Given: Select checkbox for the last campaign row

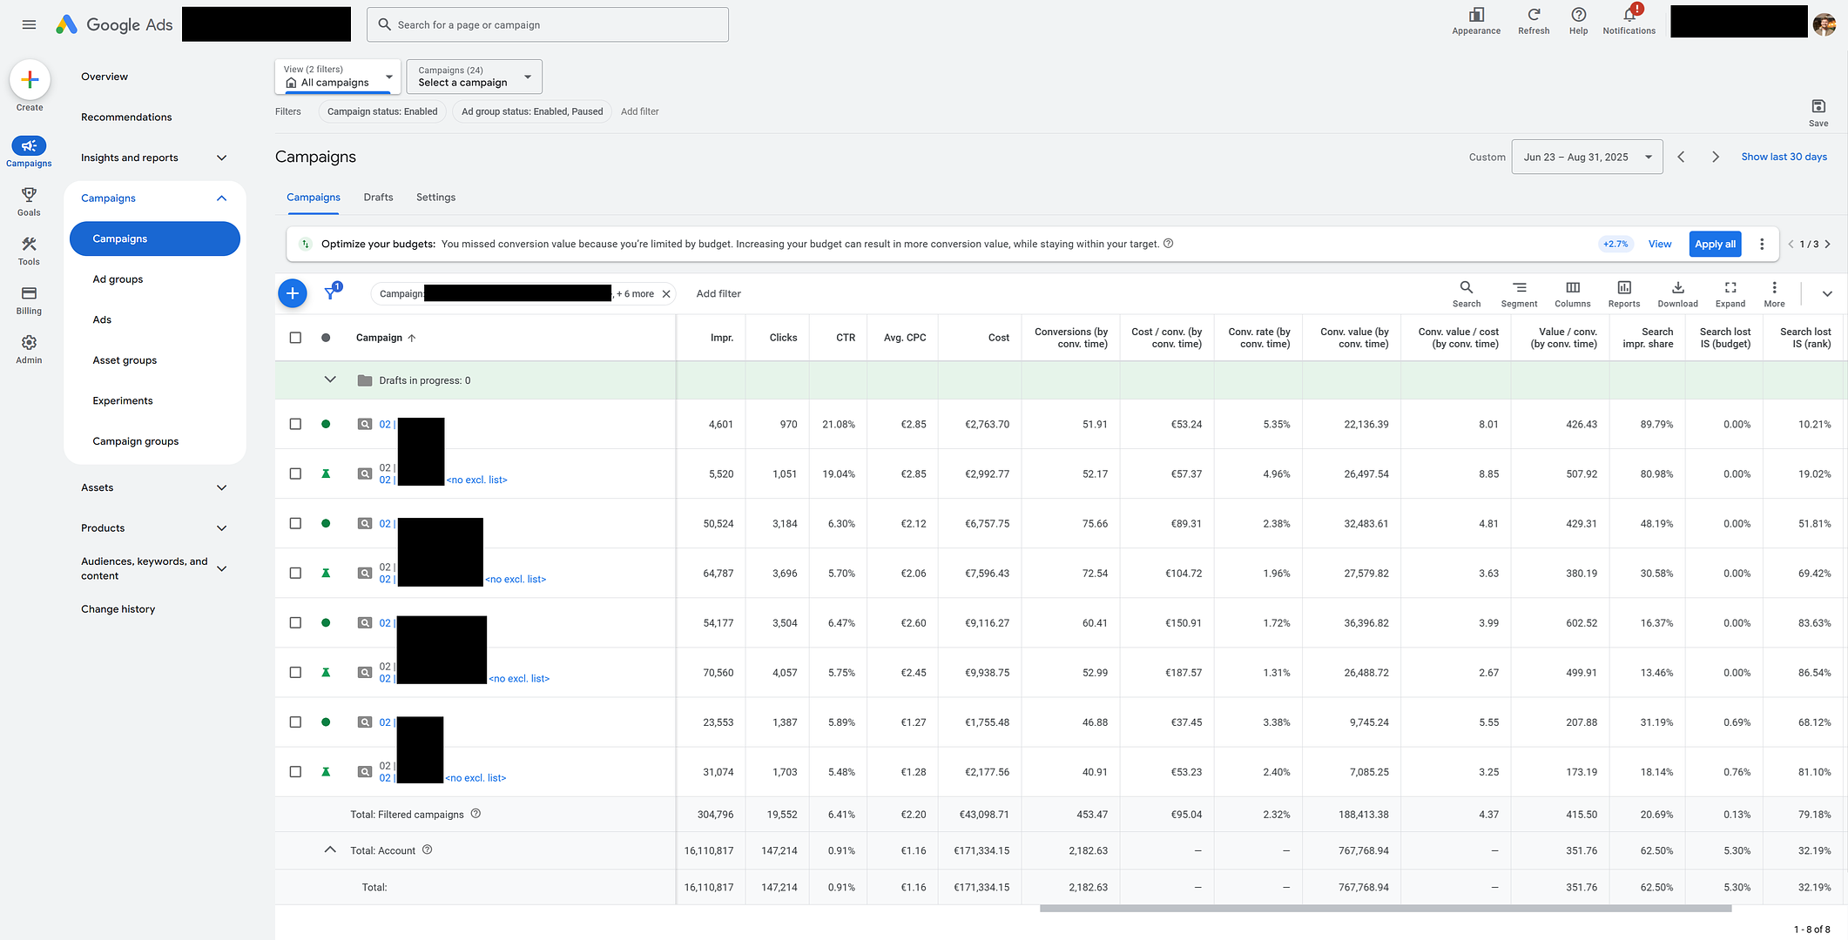Looking at the screenshot, I should 295,772.
